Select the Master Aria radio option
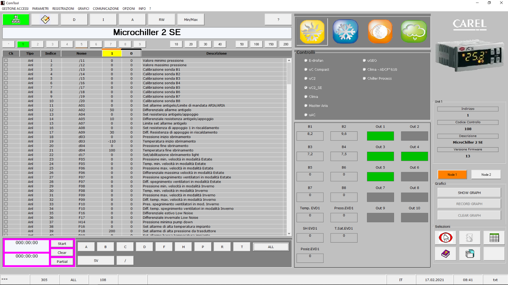This screenshot has height=285, width=508. point(306,106)
